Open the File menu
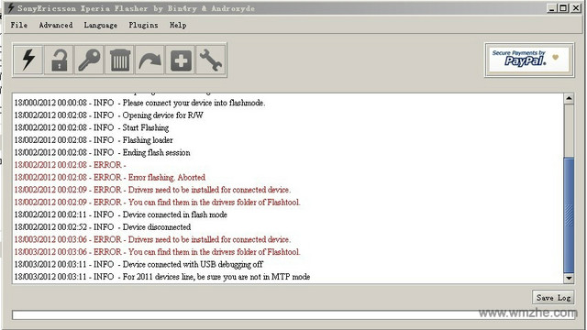 pos(18,25)
